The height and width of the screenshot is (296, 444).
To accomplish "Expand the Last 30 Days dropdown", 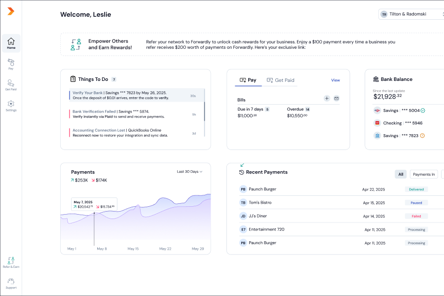I will (x=189, y=172).
